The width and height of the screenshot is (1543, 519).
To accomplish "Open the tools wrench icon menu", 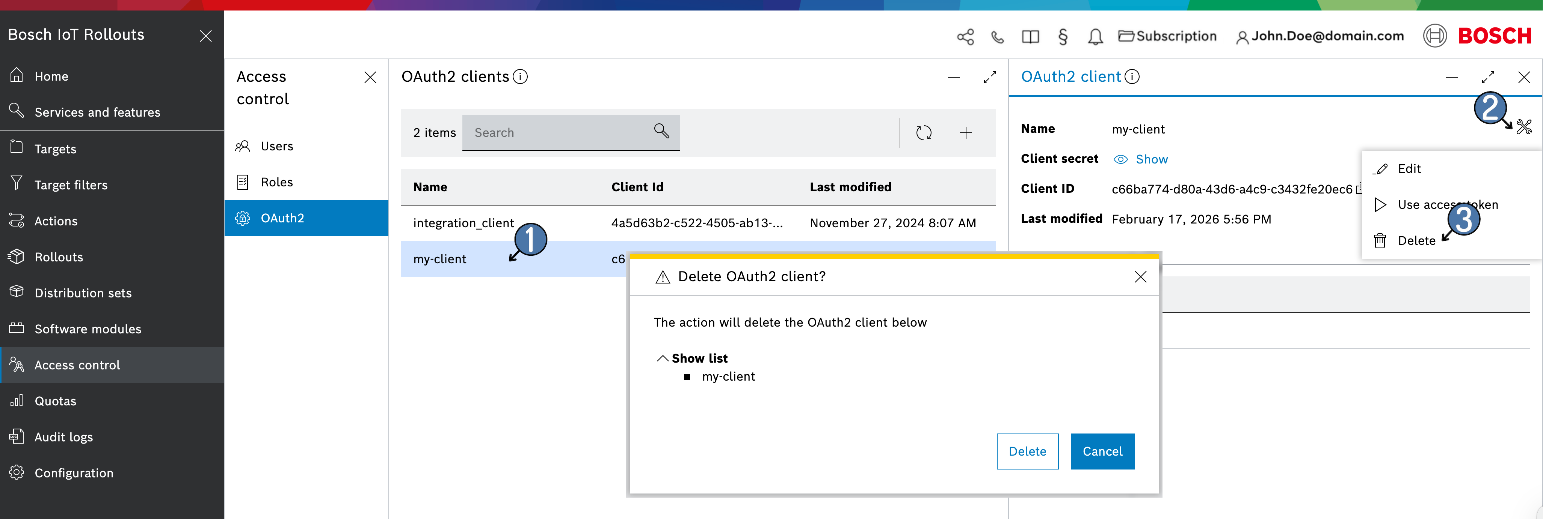I will (1524, 126).
